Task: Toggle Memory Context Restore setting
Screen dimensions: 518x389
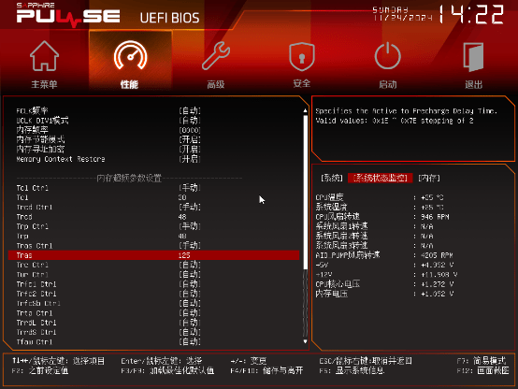Action: click(190, 159)
